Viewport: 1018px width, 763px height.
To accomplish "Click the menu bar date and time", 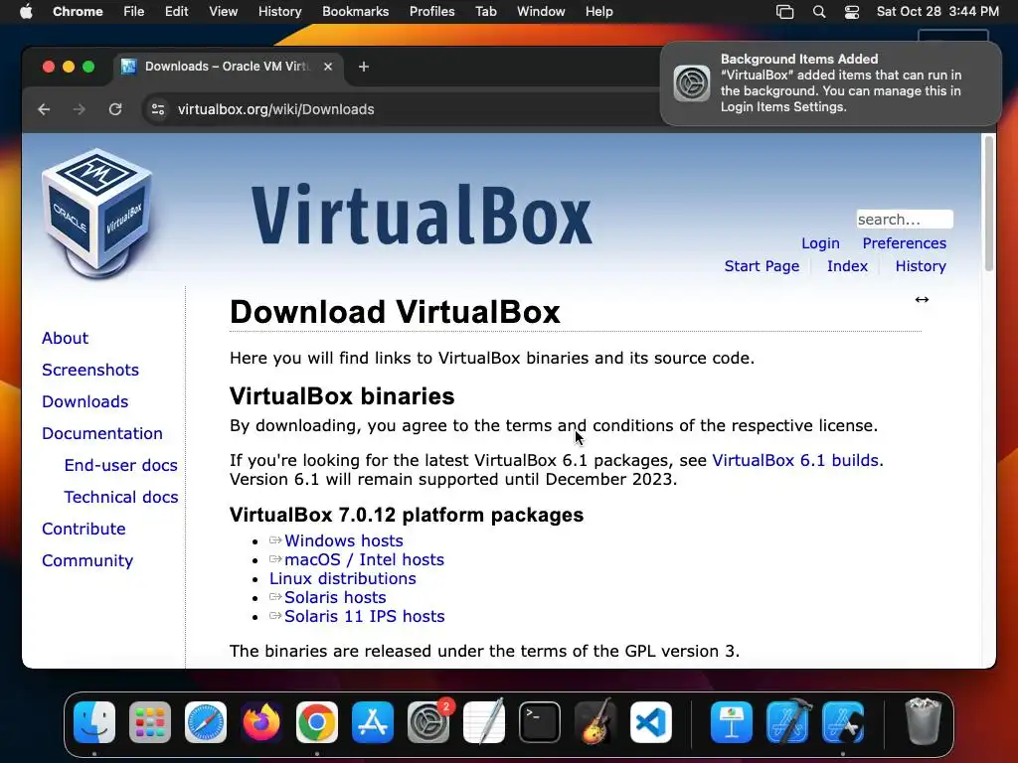I will pyautogui.click(x=937, y=12).
